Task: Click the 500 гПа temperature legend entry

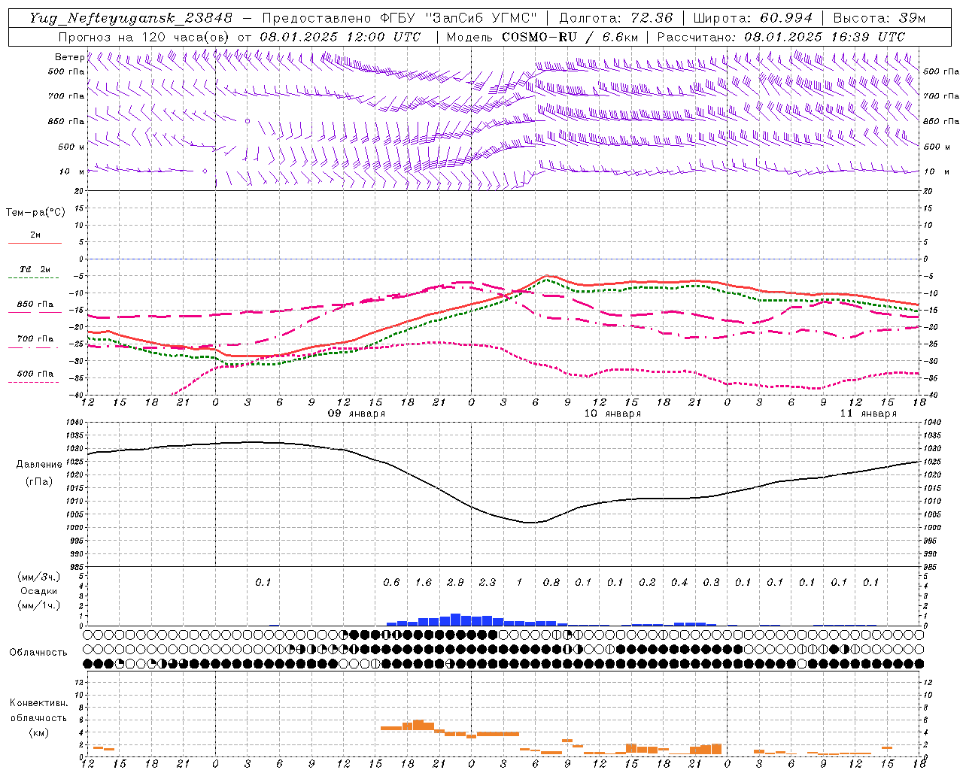Action: click(x=35, y=374)
